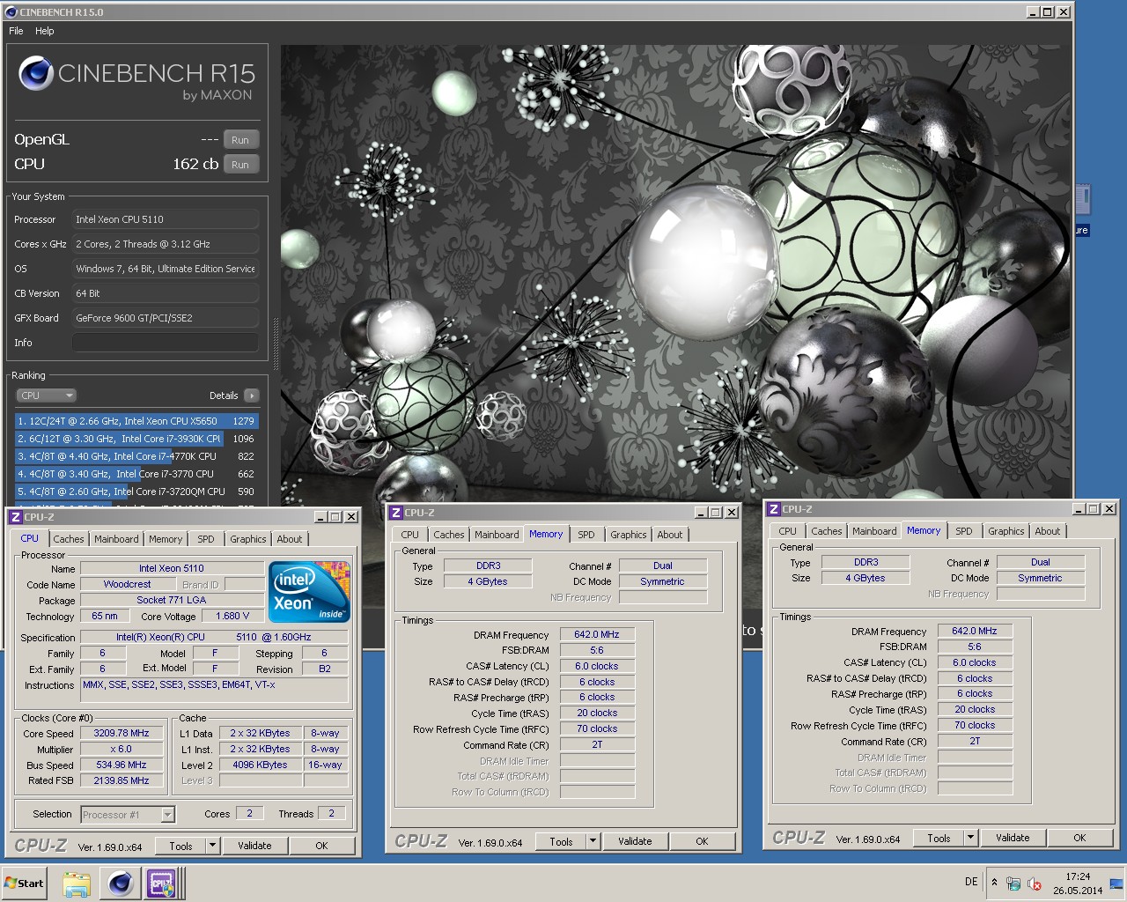Select ranking entry Core i7-3930K
Screen dimensions: 1127x902
[x=136, y=439]
